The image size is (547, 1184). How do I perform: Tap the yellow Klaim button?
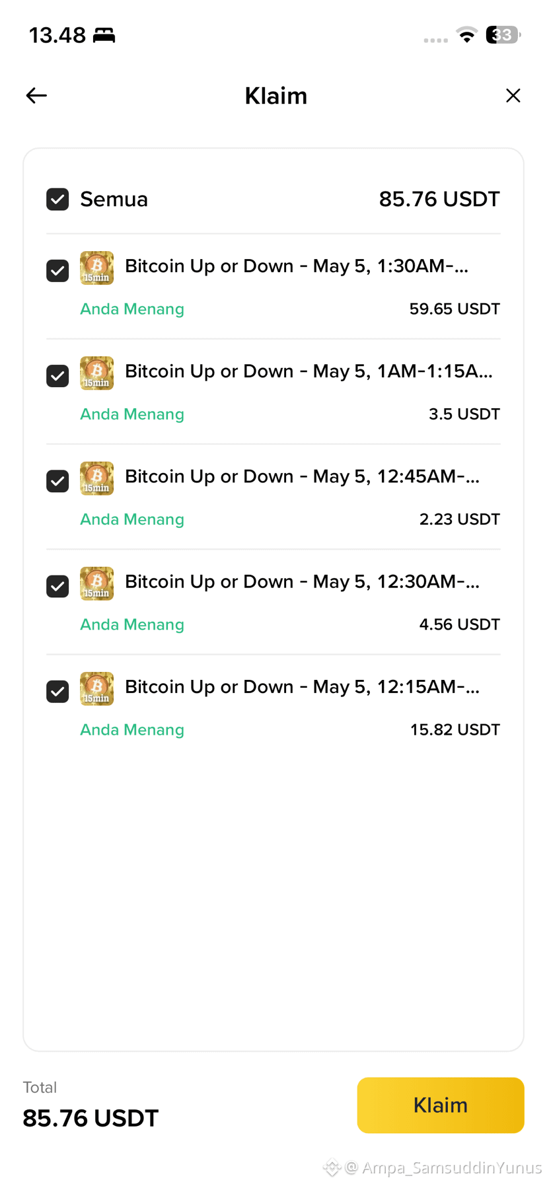click(x=441, y=1105)
